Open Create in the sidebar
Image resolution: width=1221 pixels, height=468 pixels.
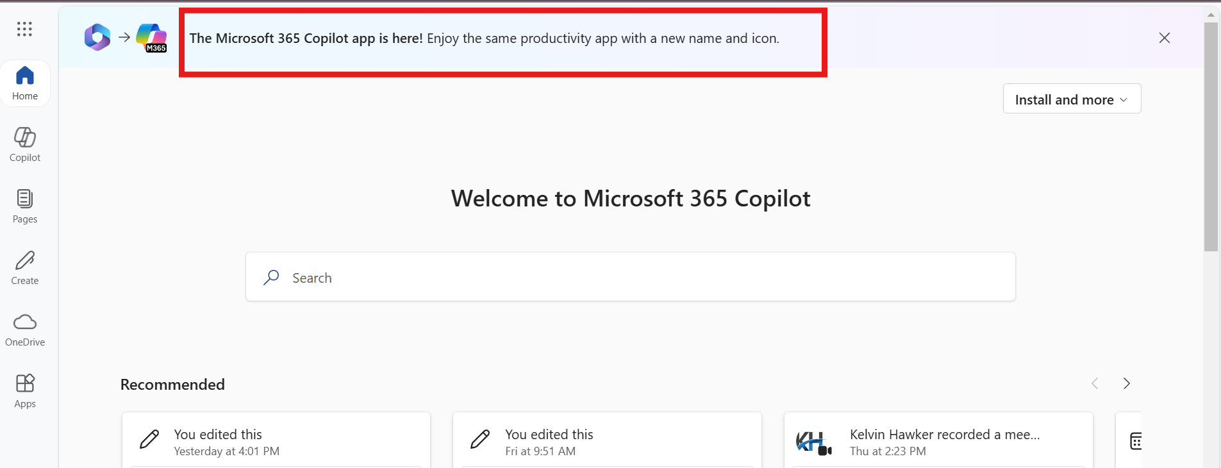25,268
